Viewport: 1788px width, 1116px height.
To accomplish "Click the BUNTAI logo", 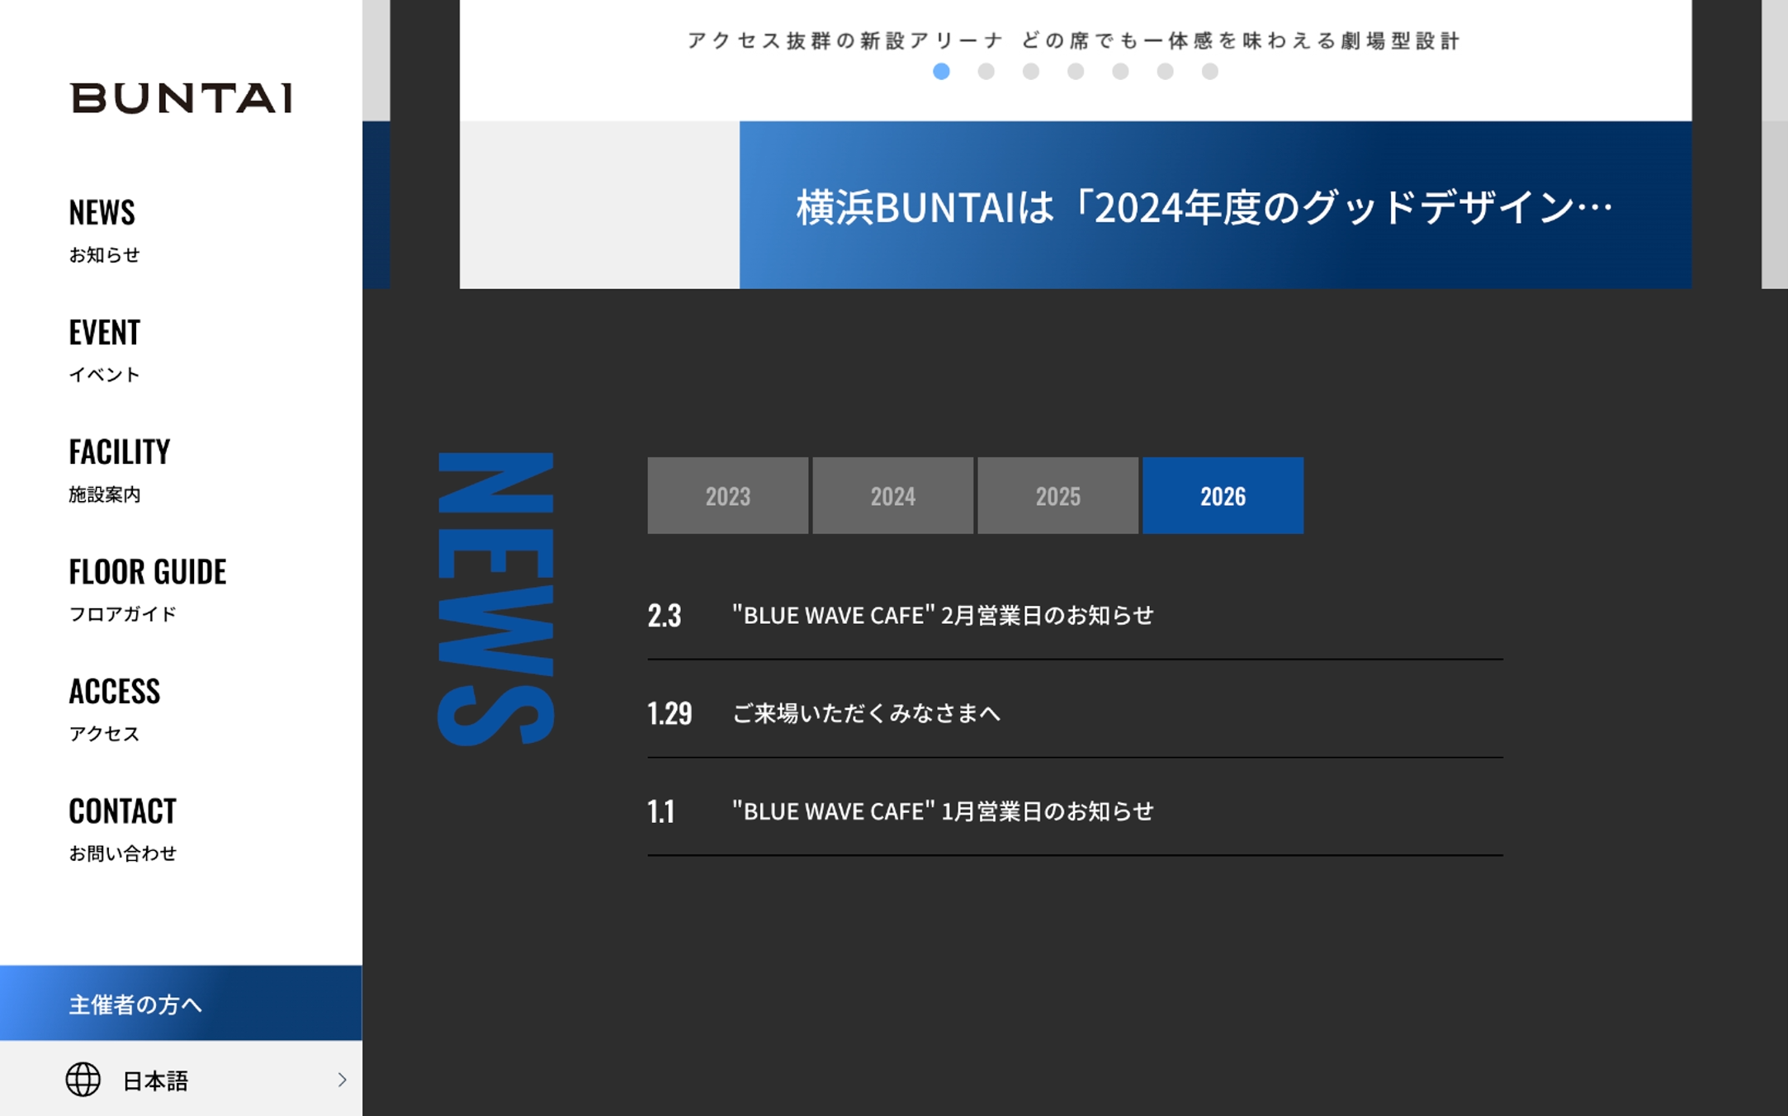I will pos(181,98).
